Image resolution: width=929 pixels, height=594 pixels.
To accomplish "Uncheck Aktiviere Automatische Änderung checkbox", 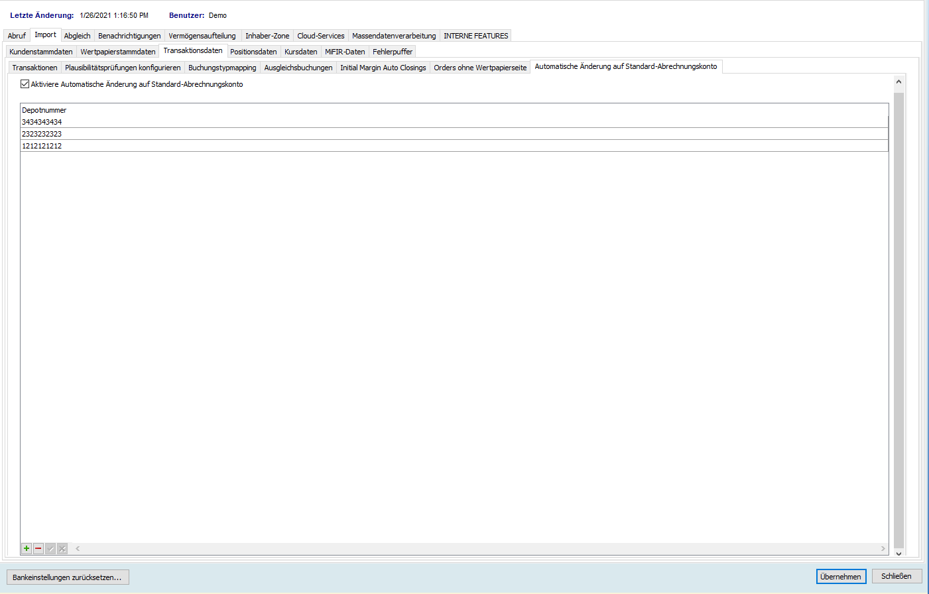I will pos(25,84).
